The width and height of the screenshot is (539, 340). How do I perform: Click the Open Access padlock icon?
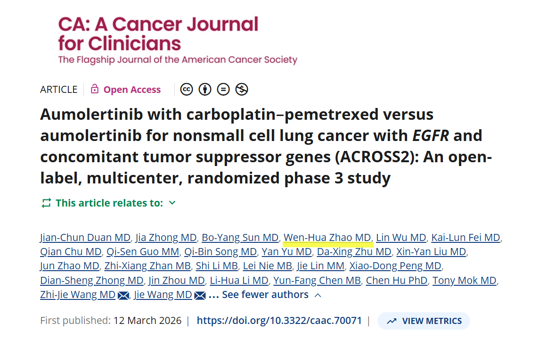pos(95,89)
